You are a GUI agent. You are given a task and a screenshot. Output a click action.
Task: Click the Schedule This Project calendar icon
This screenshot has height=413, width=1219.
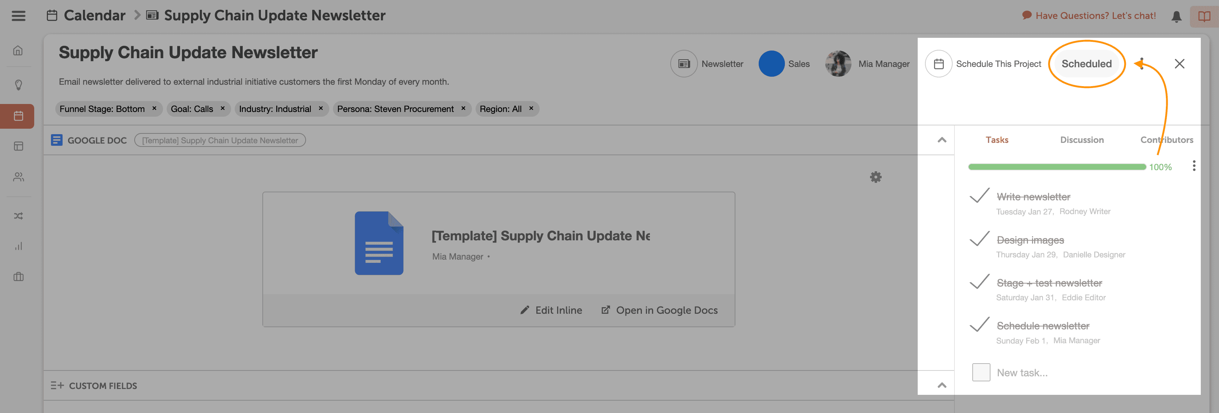(x=938, y=64)
